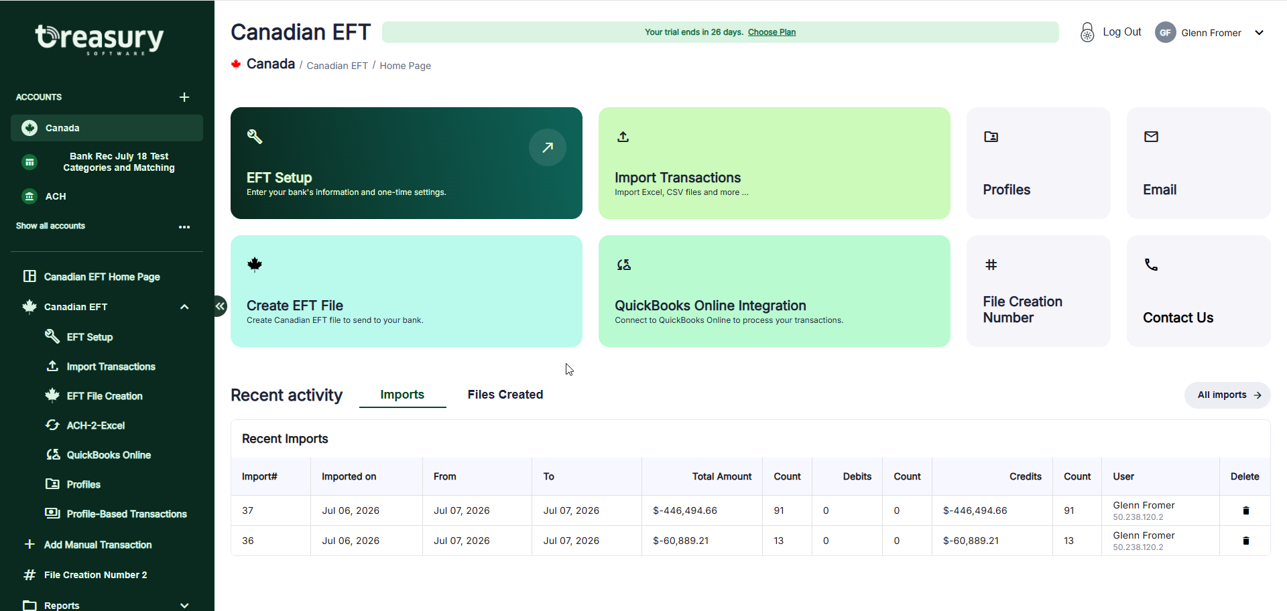The width and height of the screenshot is (1287, 611).
Task: Click Show all accounts
Action: coord(50,226)
